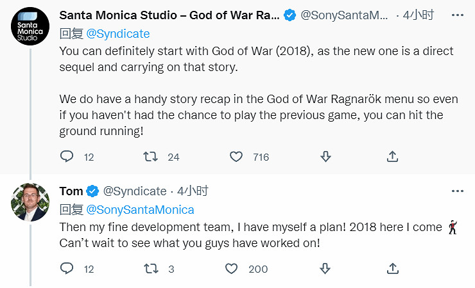Screen dimensions: 475x288
Task: Retweet Tom's tweet
Action: pyautogui.click(x=151, y=269)
